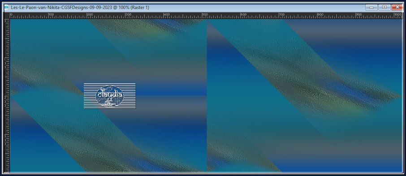Click the 0 mark on horizontal ruler
This screenshot has height=176, width=406.
(x=11, y=14)
